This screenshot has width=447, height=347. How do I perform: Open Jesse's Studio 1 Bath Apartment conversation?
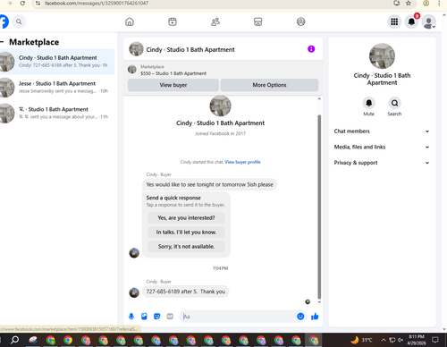[x=57, y=88]
